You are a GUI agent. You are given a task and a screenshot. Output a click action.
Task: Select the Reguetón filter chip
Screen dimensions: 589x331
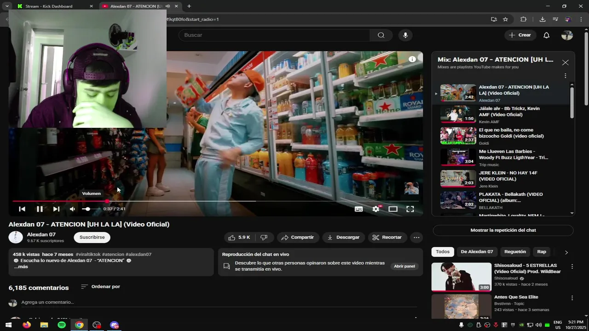[x=515, y=251]
